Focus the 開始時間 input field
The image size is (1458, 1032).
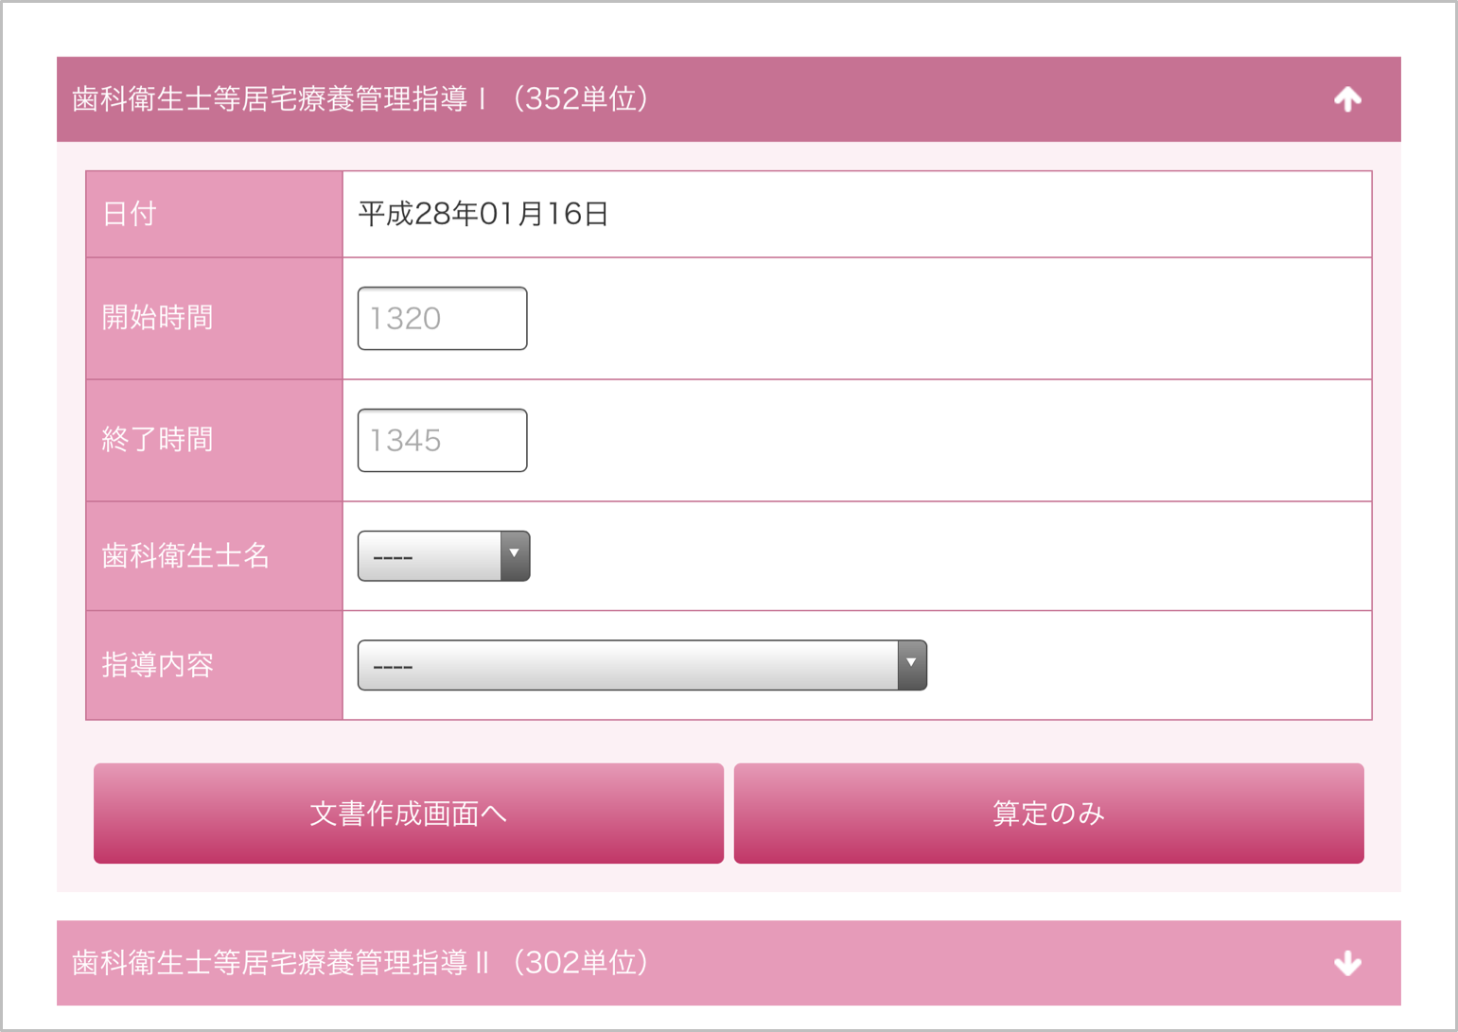click(x=442, y=319)
